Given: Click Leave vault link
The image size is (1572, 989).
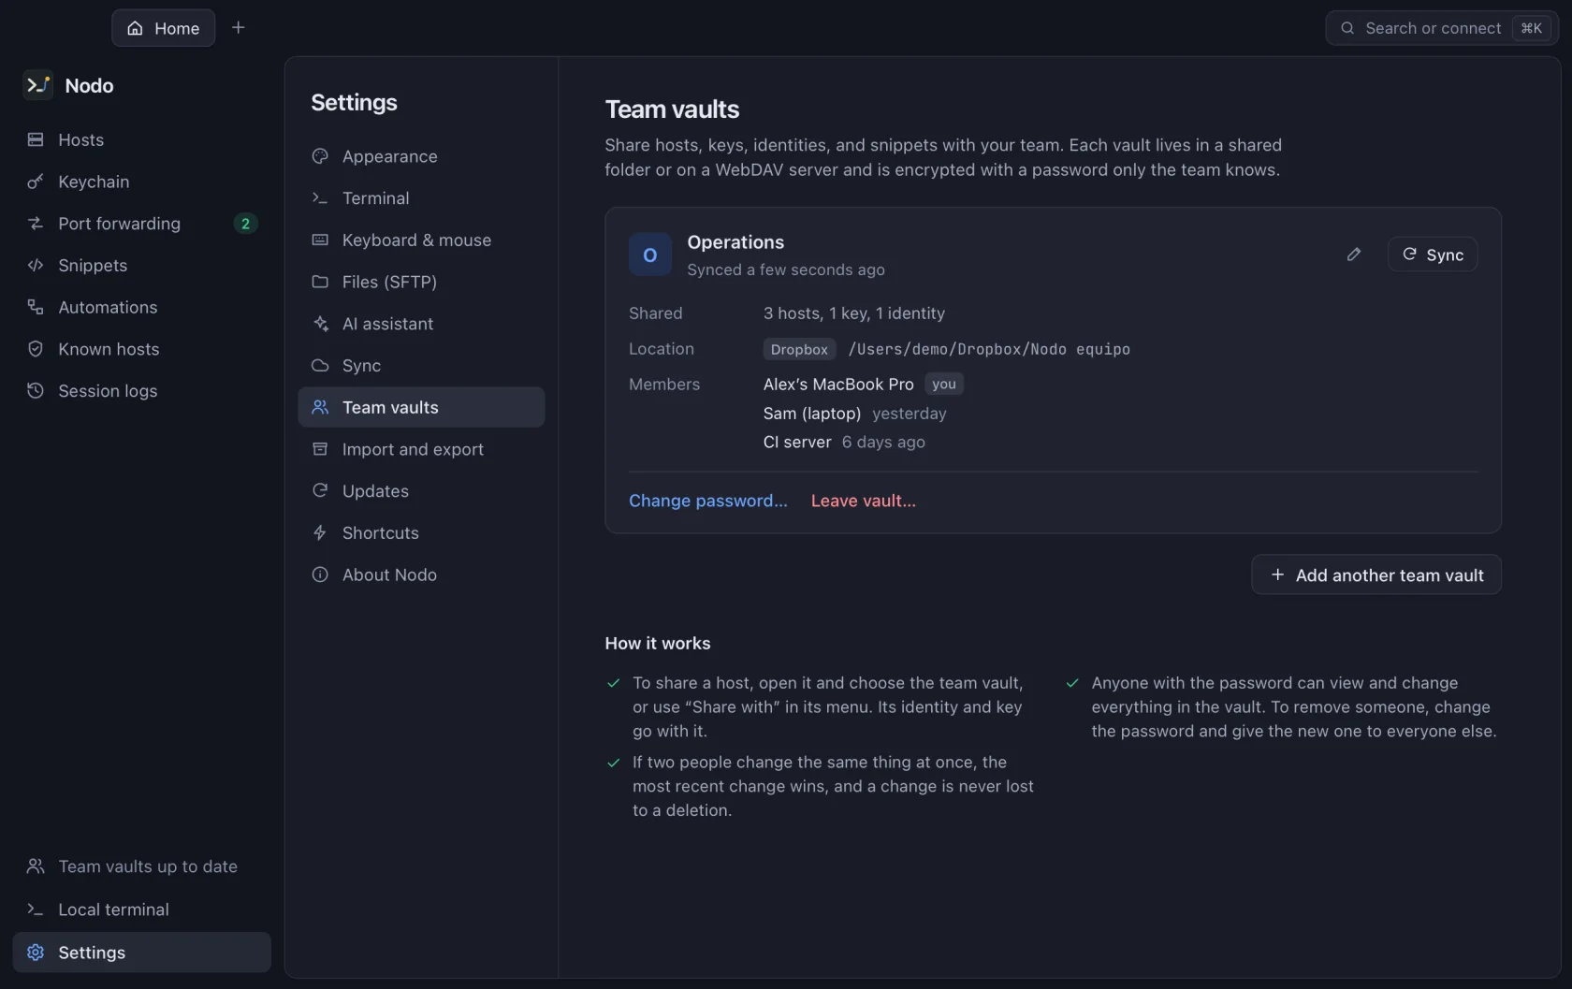Looking at the screenshot, I should pyautogui.click(x=864, y=501).
